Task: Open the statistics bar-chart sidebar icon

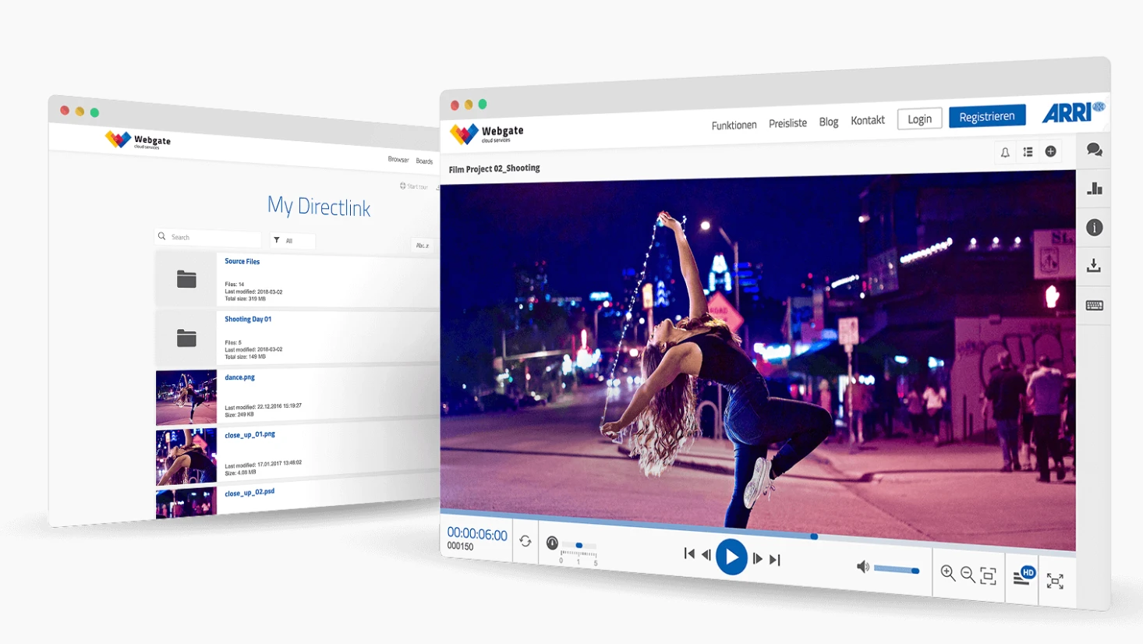Action: tap(1094, 188)
